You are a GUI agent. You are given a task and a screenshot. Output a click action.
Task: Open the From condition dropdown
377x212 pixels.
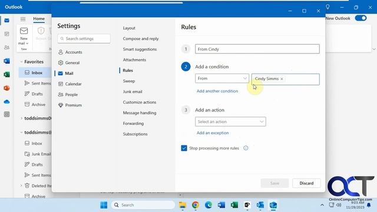click(222, 78)
